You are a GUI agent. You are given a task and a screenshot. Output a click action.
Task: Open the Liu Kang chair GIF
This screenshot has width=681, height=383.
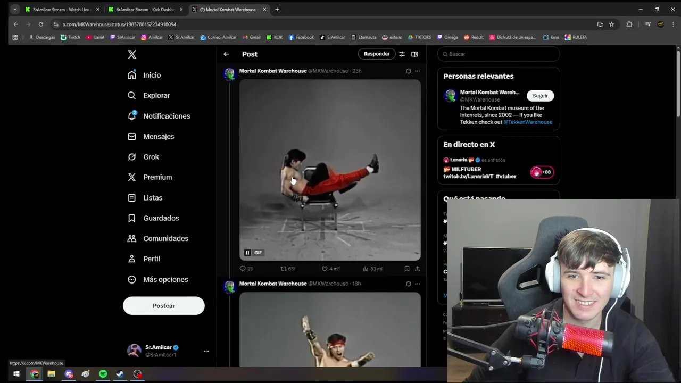330,170
